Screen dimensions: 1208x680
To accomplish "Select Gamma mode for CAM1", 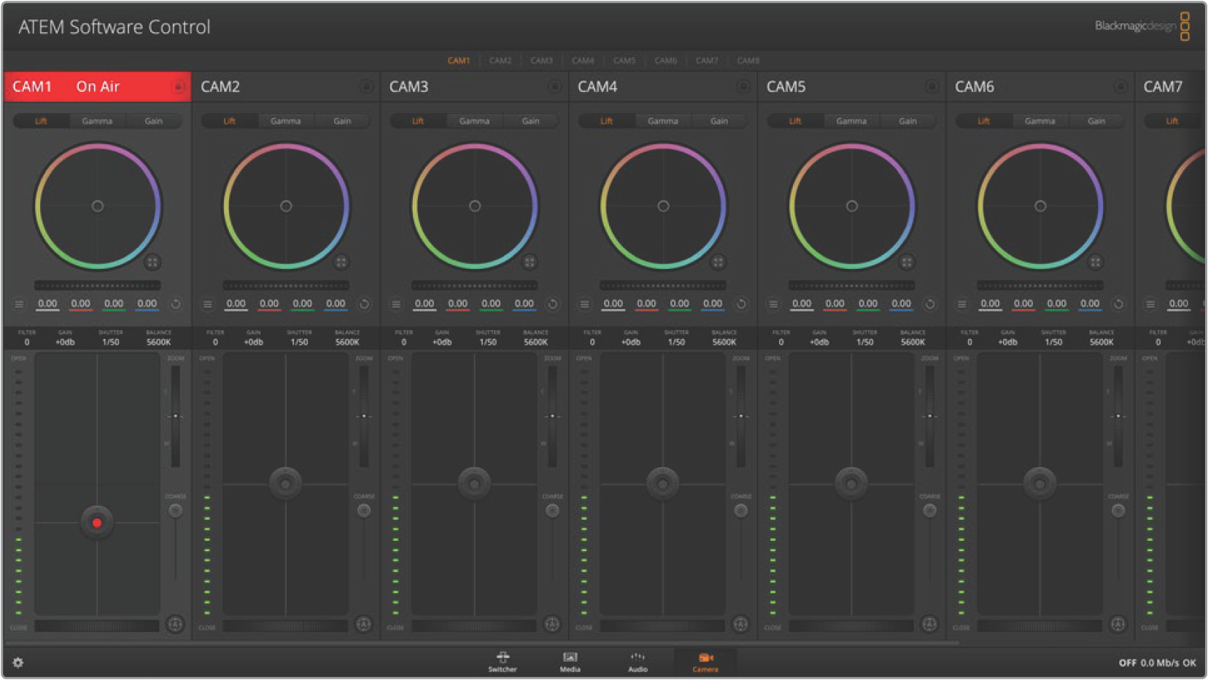I will pos(97,121).
